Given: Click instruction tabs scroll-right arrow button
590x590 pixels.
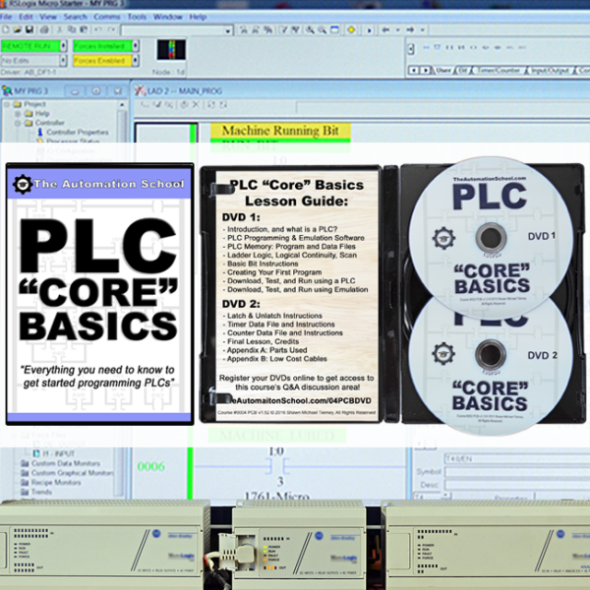Looking at the screenshot, I should (426, 71).
